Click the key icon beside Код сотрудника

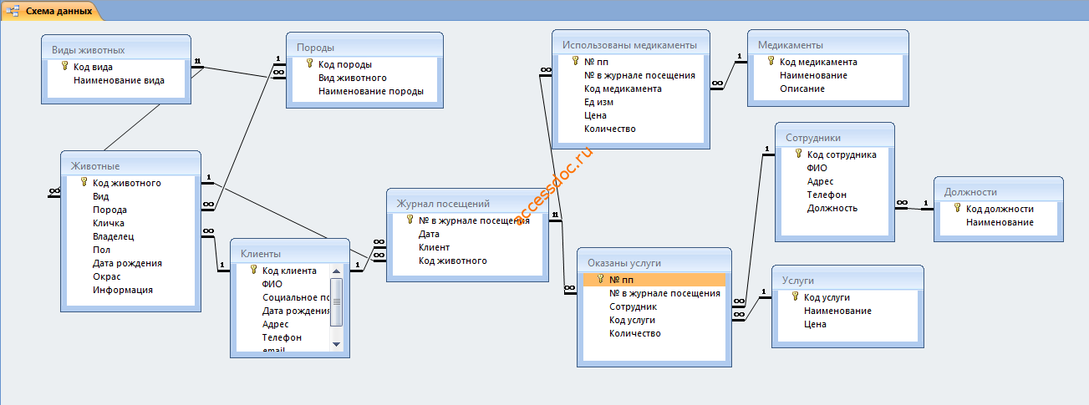coord(798,154)
